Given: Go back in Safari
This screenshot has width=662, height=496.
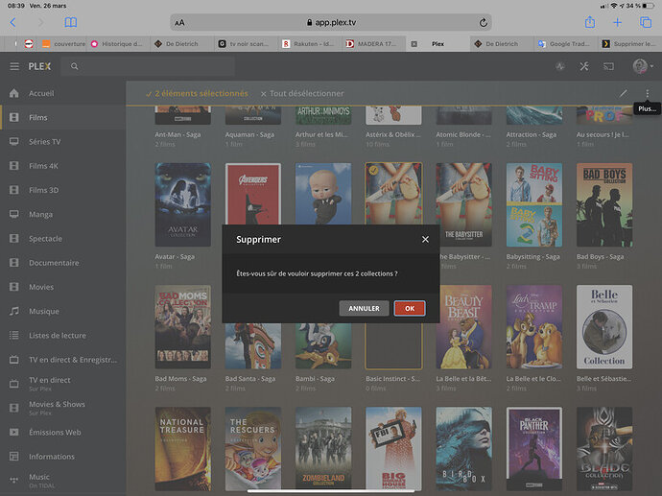Looking at the screenshot, I should pos(13,22).
